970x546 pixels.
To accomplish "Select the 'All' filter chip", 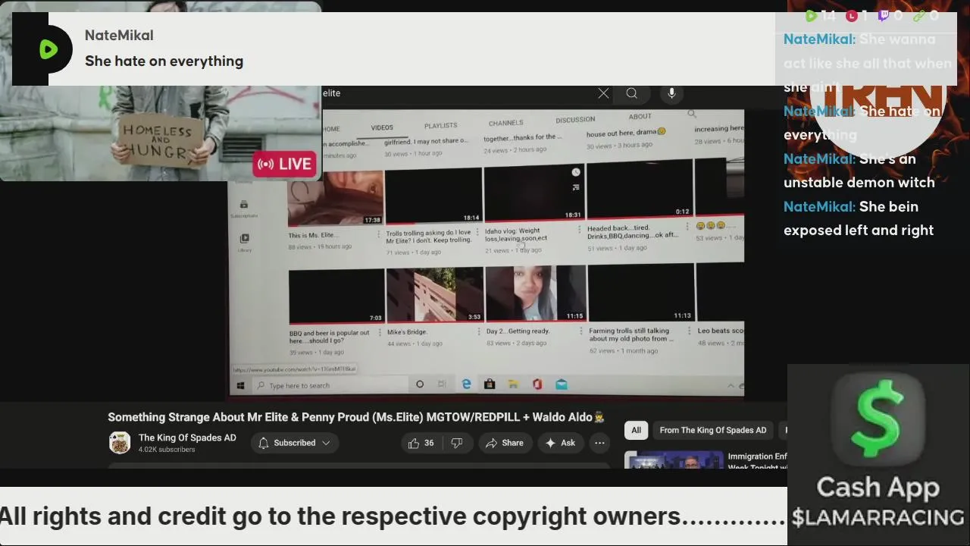I will coord(637,430).
